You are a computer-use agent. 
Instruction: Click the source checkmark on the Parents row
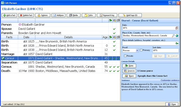[114, 33]
